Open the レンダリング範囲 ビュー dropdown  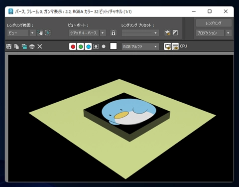(x=21, y=33)
